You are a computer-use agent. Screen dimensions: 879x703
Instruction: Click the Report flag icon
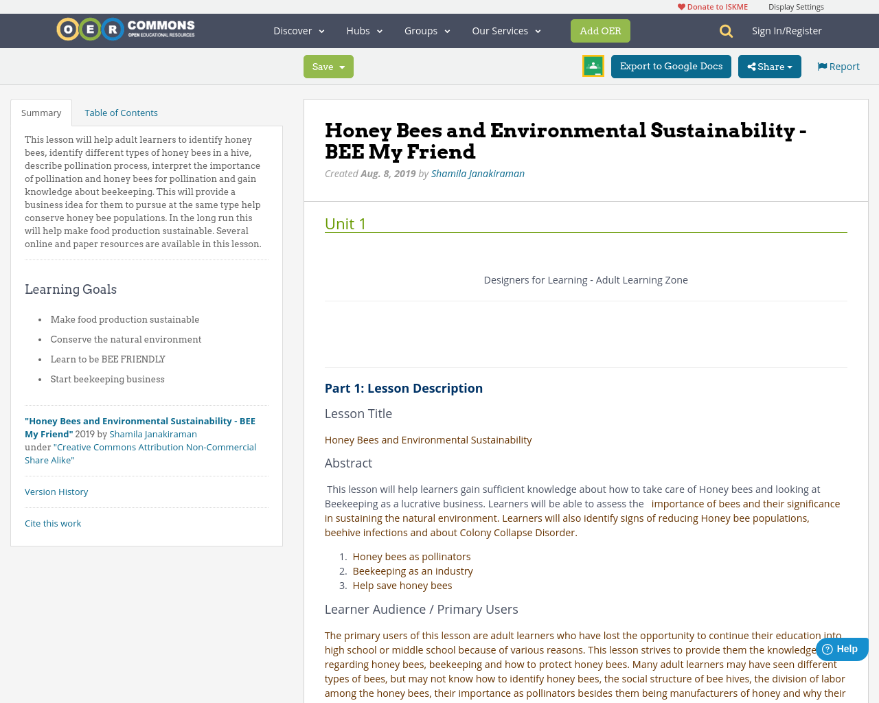823,65
